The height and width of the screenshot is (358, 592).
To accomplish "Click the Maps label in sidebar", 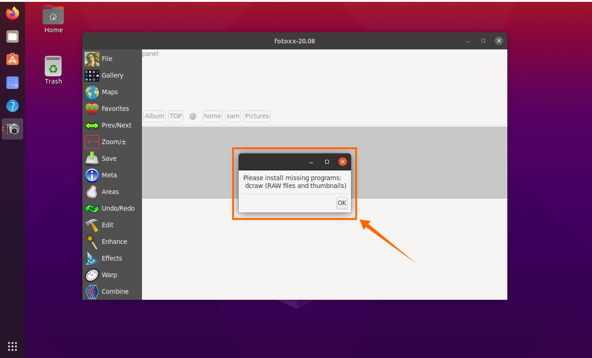I will coord(110,92).
